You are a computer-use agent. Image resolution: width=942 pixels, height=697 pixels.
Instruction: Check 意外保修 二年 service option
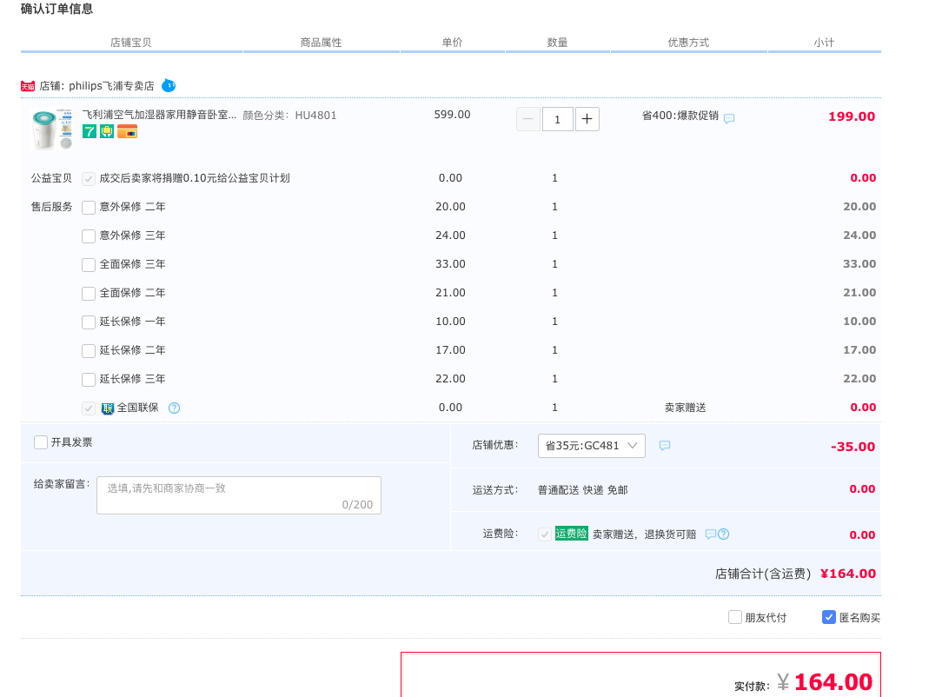pyautogui.click(x=89, y=208)
